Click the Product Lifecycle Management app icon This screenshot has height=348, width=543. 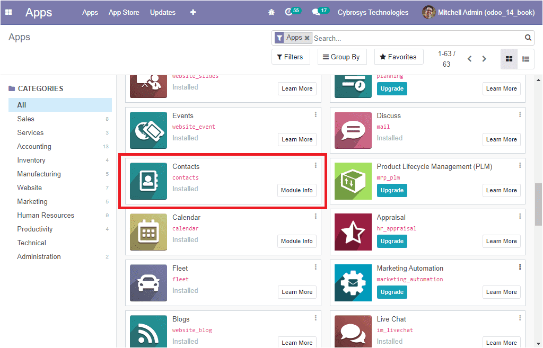pos(353,181)
